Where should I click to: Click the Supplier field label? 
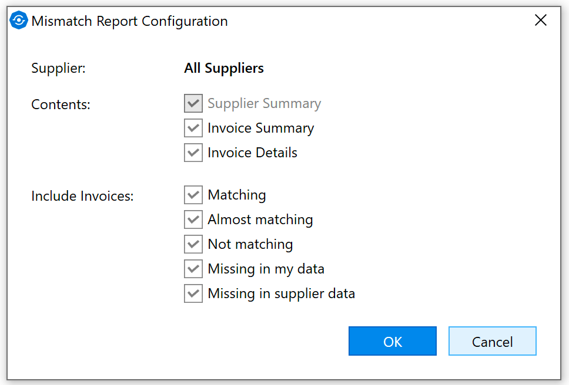pos(58,68)
